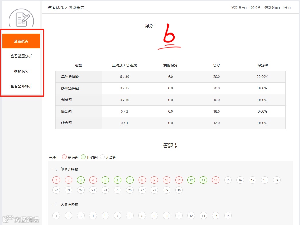
Task: Open wrong single-choice question 11
Action: tap(179, 180)
